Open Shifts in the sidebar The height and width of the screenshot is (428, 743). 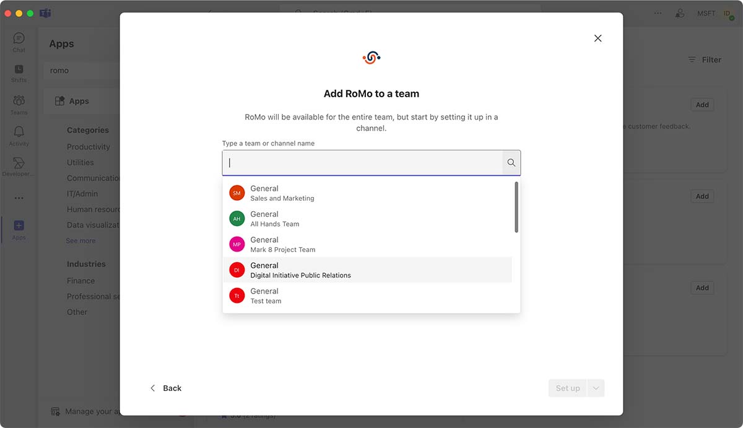coord(19,73)
